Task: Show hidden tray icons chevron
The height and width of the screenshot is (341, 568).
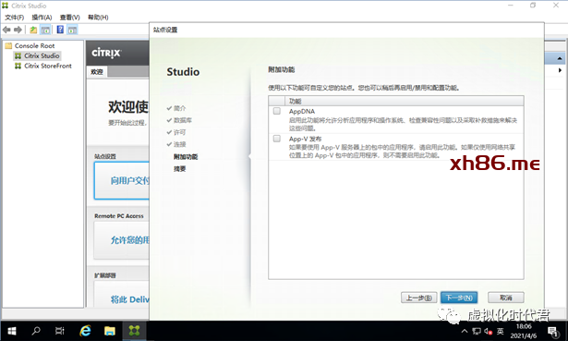Action: tap(464, 331)
